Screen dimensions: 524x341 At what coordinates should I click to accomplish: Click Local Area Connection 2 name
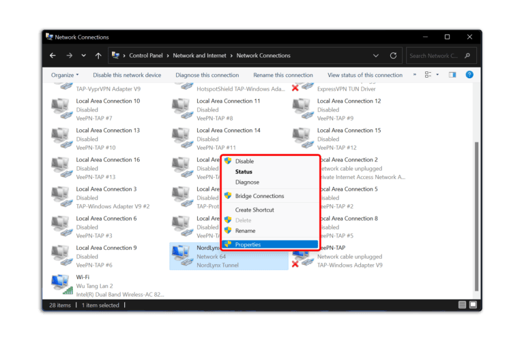[349, 160]
